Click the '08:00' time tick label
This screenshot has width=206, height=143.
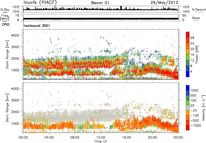75,138
